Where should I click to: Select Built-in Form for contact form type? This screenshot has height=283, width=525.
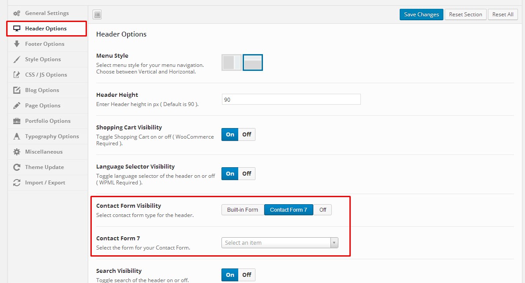242,209
